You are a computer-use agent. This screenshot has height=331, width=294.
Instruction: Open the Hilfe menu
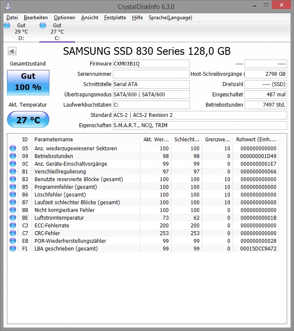(137, 18)
